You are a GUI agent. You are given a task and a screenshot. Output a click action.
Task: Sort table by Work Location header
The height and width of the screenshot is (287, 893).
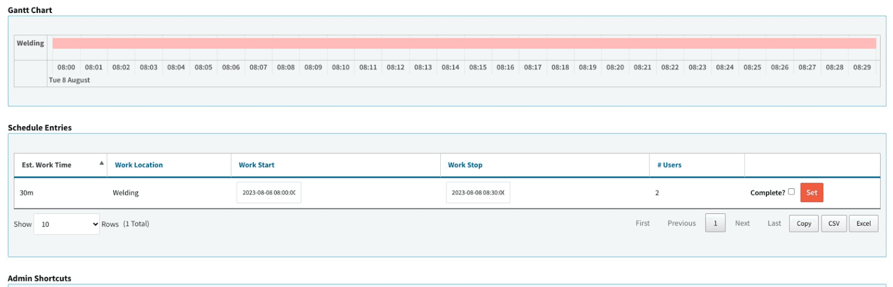point(139,165)
